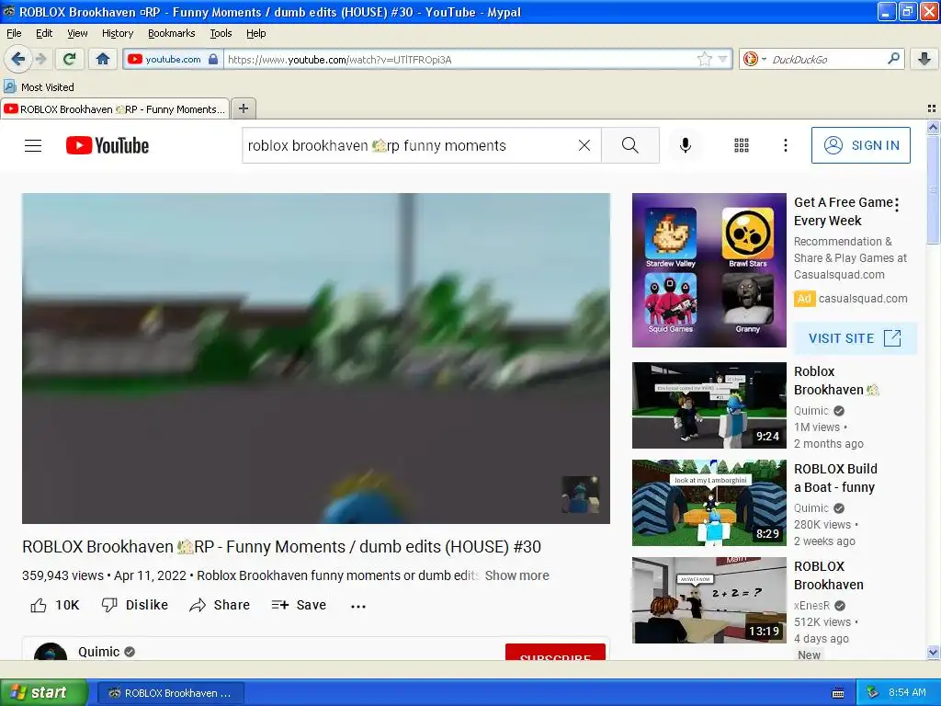
Task: Open the YouTube apps grid
Action: [x=742, y=145]
